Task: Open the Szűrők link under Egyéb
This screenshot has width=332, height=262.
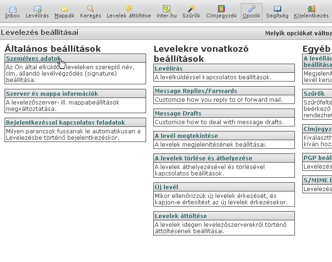Action: (314, 93)
